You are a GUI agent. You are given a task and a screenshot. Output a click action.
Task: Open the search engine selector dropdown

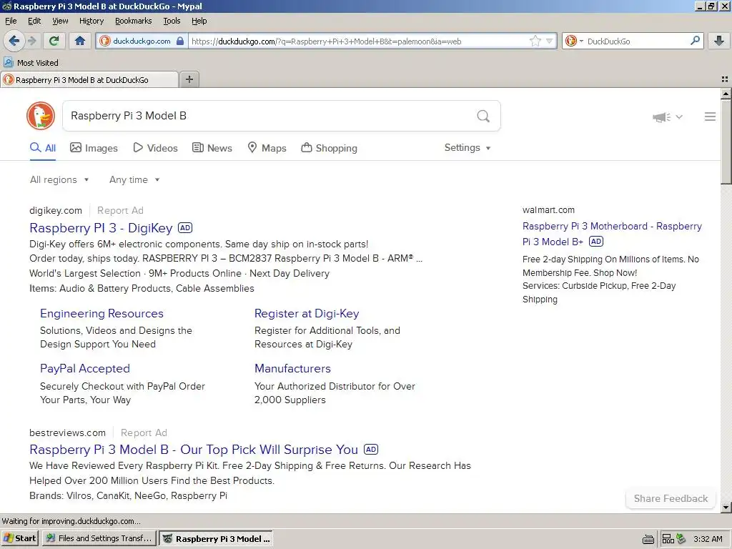[x=574, y=41]
